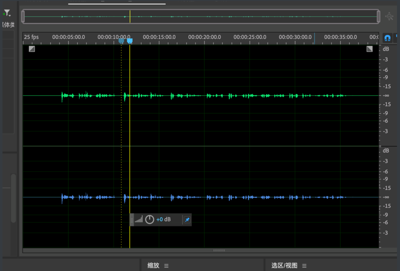400x271 pixels.
Task: Click the 25 fps time format label
Action: click(x=31, y=37)
